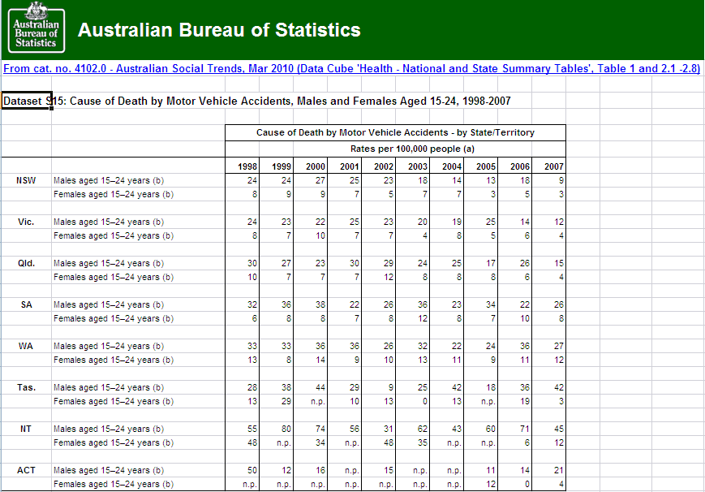
Task: Select the SA state label cell
Action: pos(26,304)
